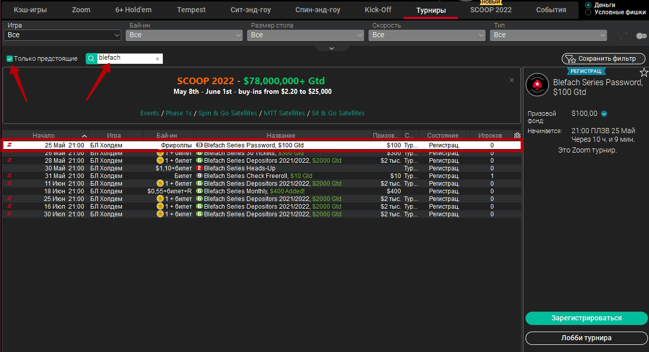Open the 6+ Hold'em tab
Image resolution: width=649 pixels, height=352 pixels.
pyautogui.click(x=134, y=10)
